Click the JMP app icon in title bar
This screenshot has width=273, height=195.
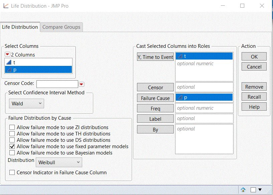point(6,6)
